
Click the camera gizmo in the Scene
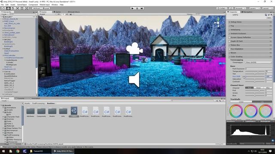coord(134,48)
